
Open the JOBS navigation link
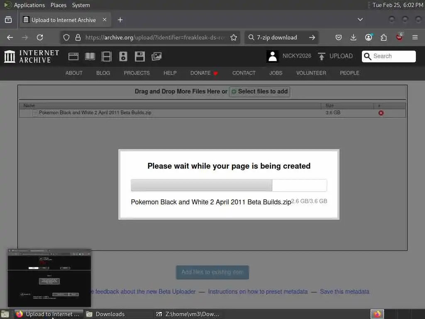276,73
